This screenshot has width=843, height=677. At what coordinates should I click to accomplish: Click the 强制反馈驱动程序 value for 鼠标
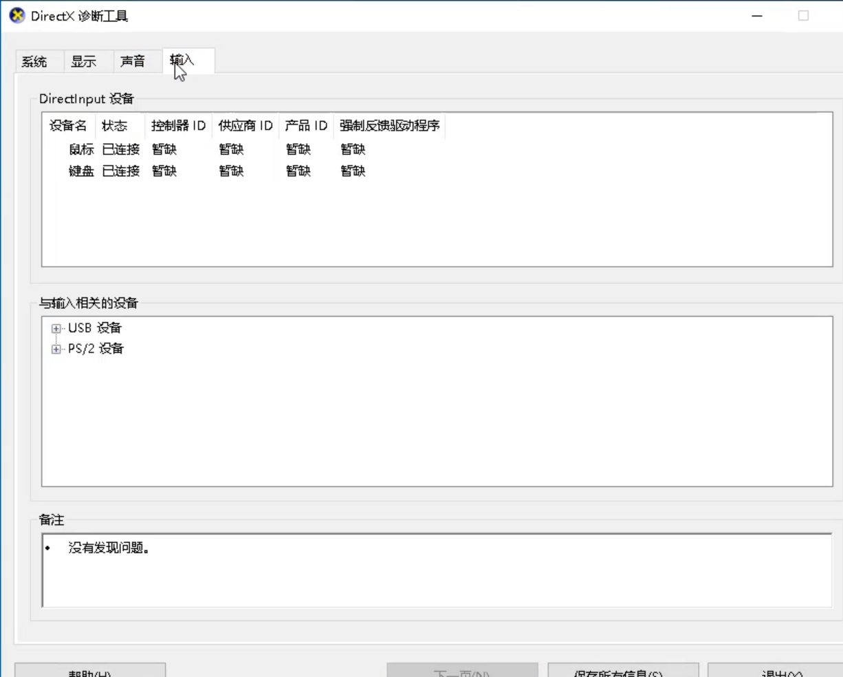point(353,149)
